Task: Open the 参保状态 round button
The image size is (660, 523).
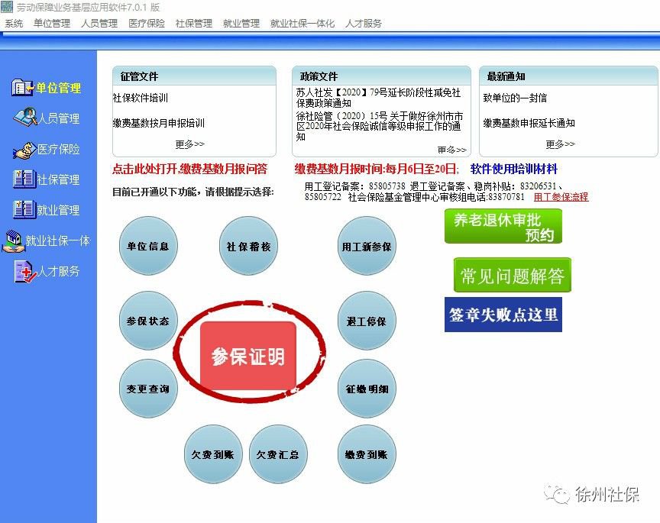Action: 148,321
